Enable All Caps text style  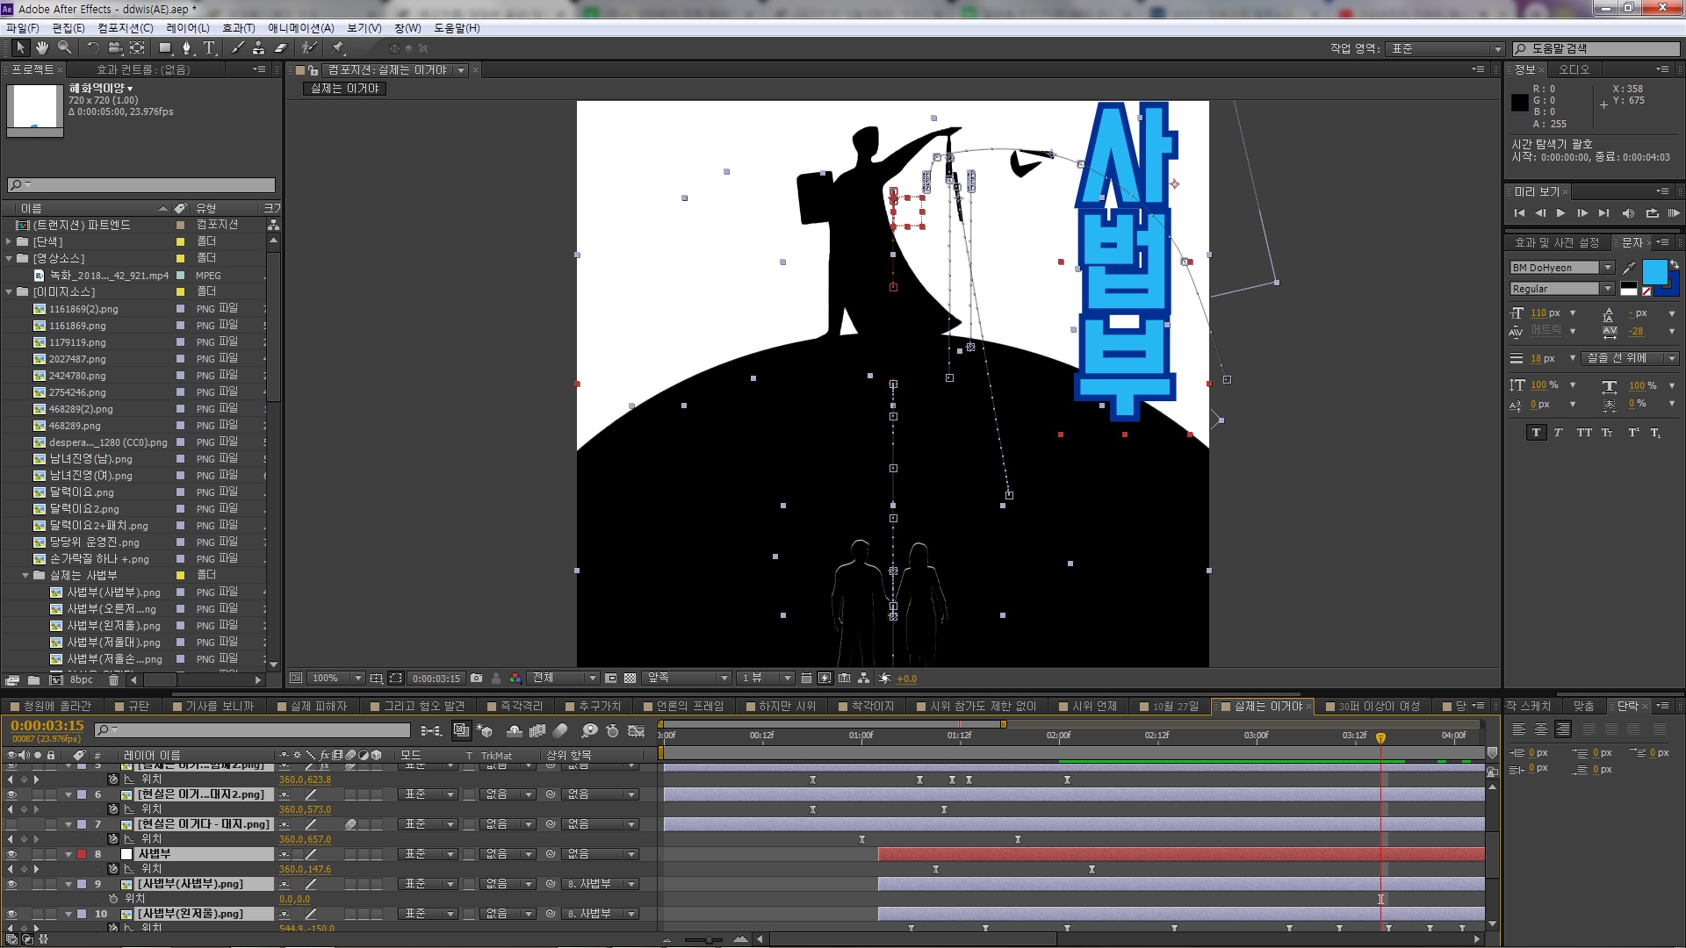click(1583, 433)
